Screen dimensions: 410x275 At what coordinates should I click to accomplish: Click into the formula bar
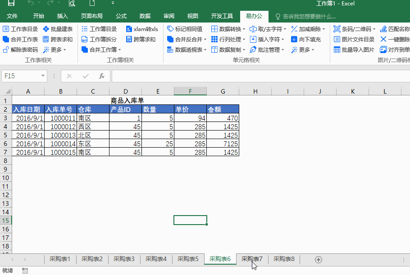pyautogui.click(x=261, y=76)
